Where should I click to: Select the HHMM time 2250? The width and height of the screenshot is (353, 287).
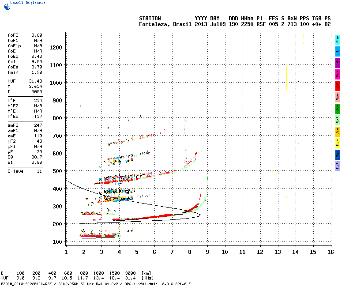coord(247,24)
